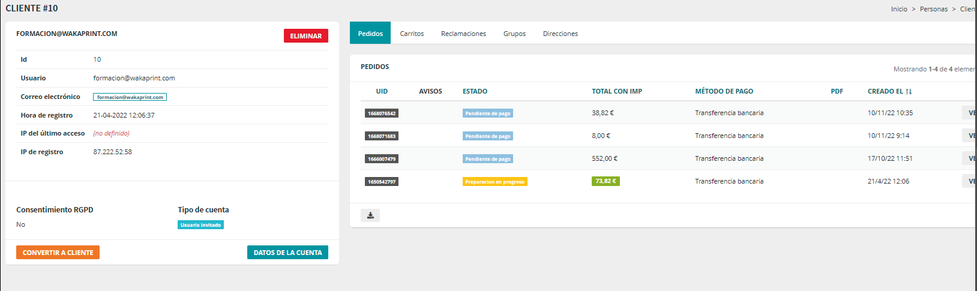Click the formacion@wakaprint.com email link
Screen dimensions: 977x291
click(130, 97)
